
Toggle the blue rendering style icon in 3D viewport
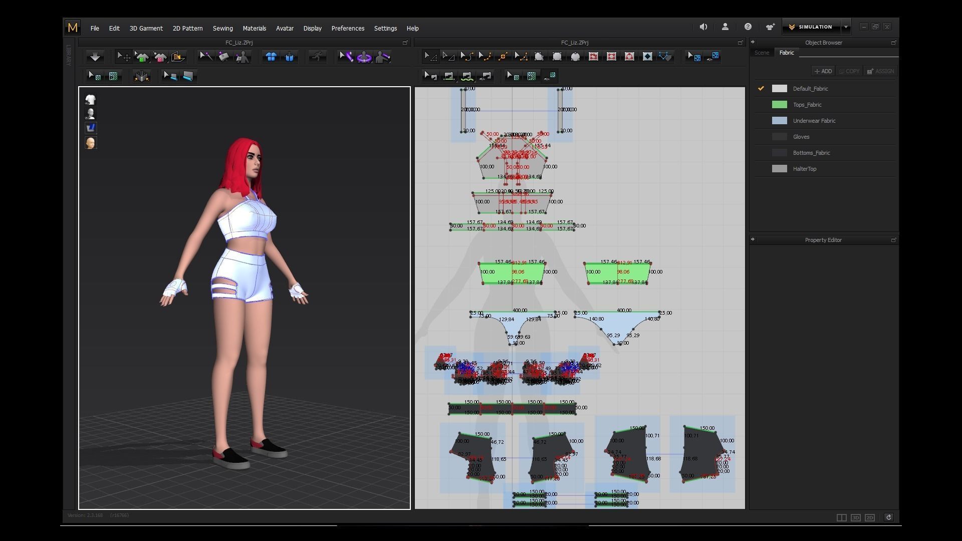pos(91,128)
